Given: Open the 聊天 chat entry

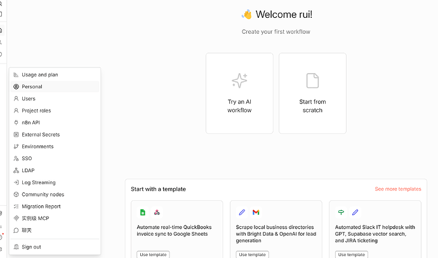Looking at the screenshot, I should (55, 230).
